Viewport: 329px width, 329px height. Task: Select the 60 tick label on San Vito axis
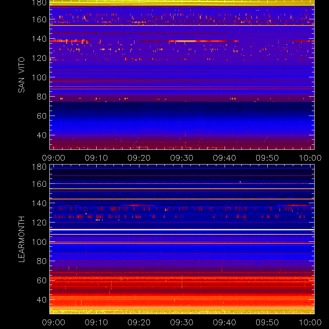(42, 116)
